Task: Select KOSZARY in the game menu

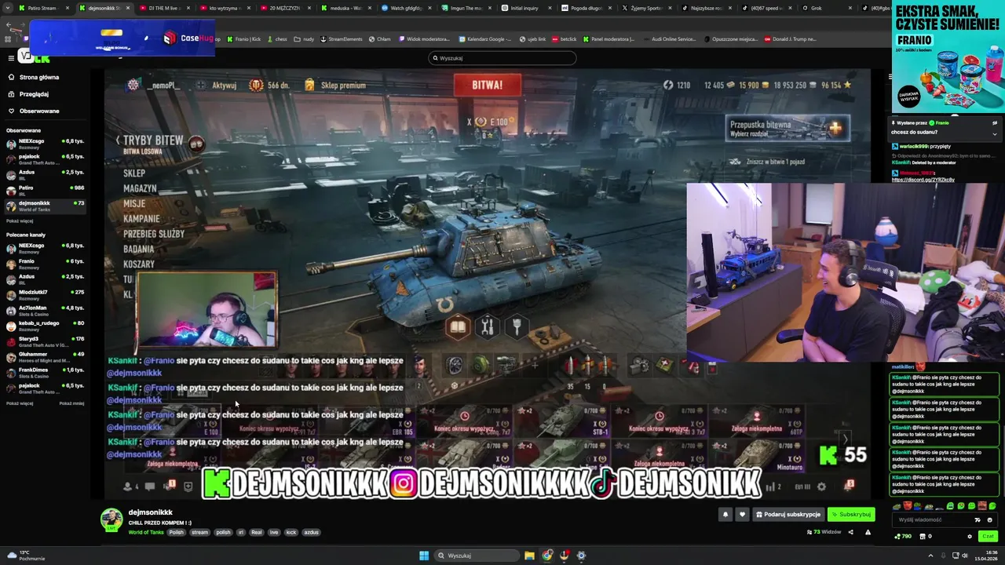Action: [139, 264]
